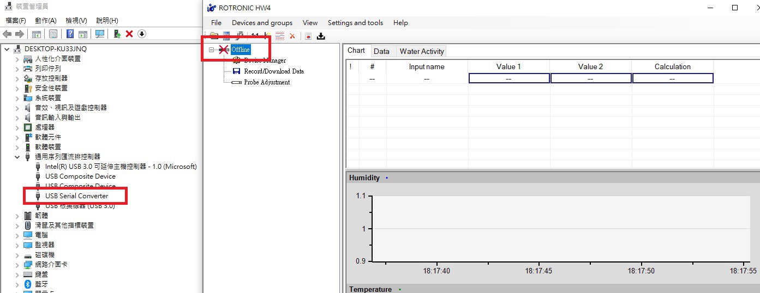This screenshot has width=760, height=293.
Task: Switch to the Data tab
Action: point(381,51)
